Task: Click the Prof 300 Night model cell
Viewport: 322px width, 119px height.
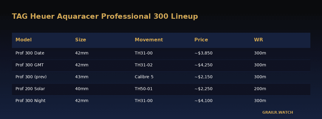Action: pyautogui.click(x=31, y=101)
